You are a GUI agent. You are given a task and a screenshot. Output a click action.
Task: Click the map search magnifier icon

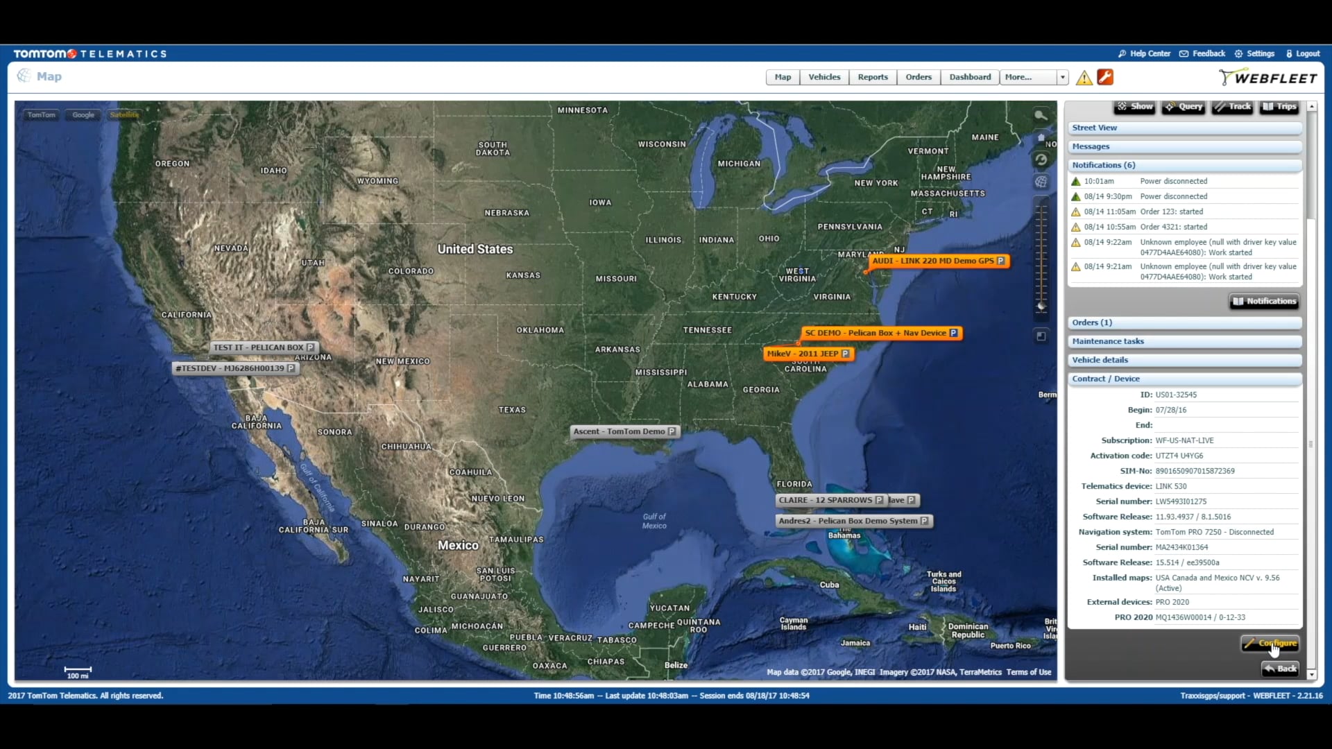pyautogui.click(x=1041, y=116)
